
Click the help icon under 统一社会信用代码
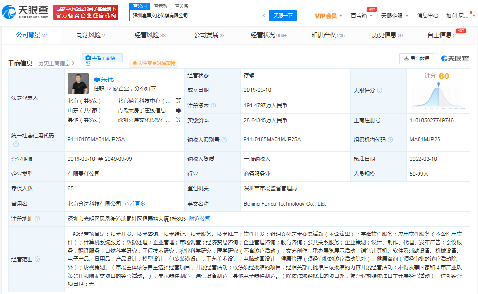(16, 144)
